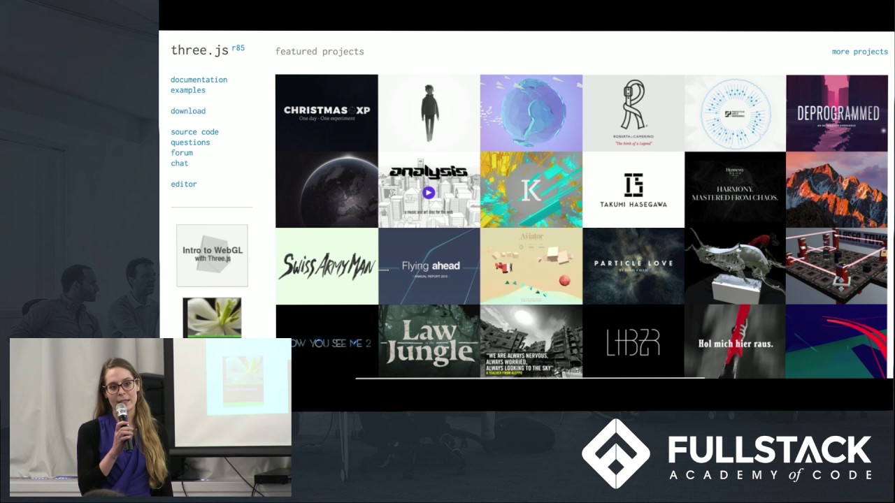Open the chat link
The width and height of the screenshot is (895, 503).
pyautogui.click(x=180, y=163)
